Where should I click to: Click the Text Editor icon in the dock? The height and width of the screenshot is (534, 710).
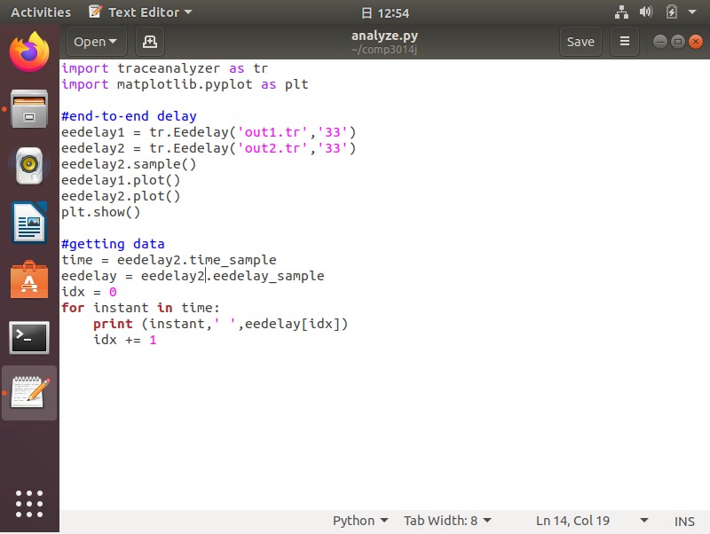tap(29, 393)
